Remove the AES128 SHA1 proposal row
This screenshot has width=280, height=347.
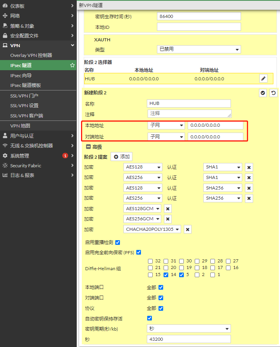tap(249, 167)
